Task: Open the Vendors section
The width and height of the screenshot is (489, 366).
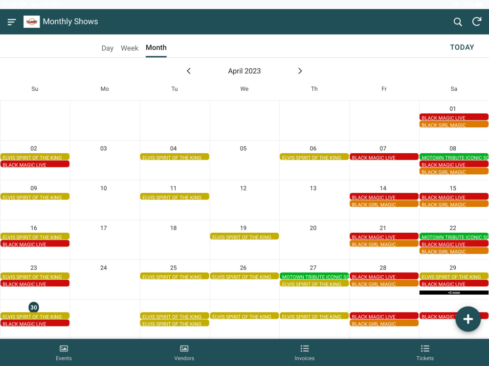Action: [x=184, y=352]
